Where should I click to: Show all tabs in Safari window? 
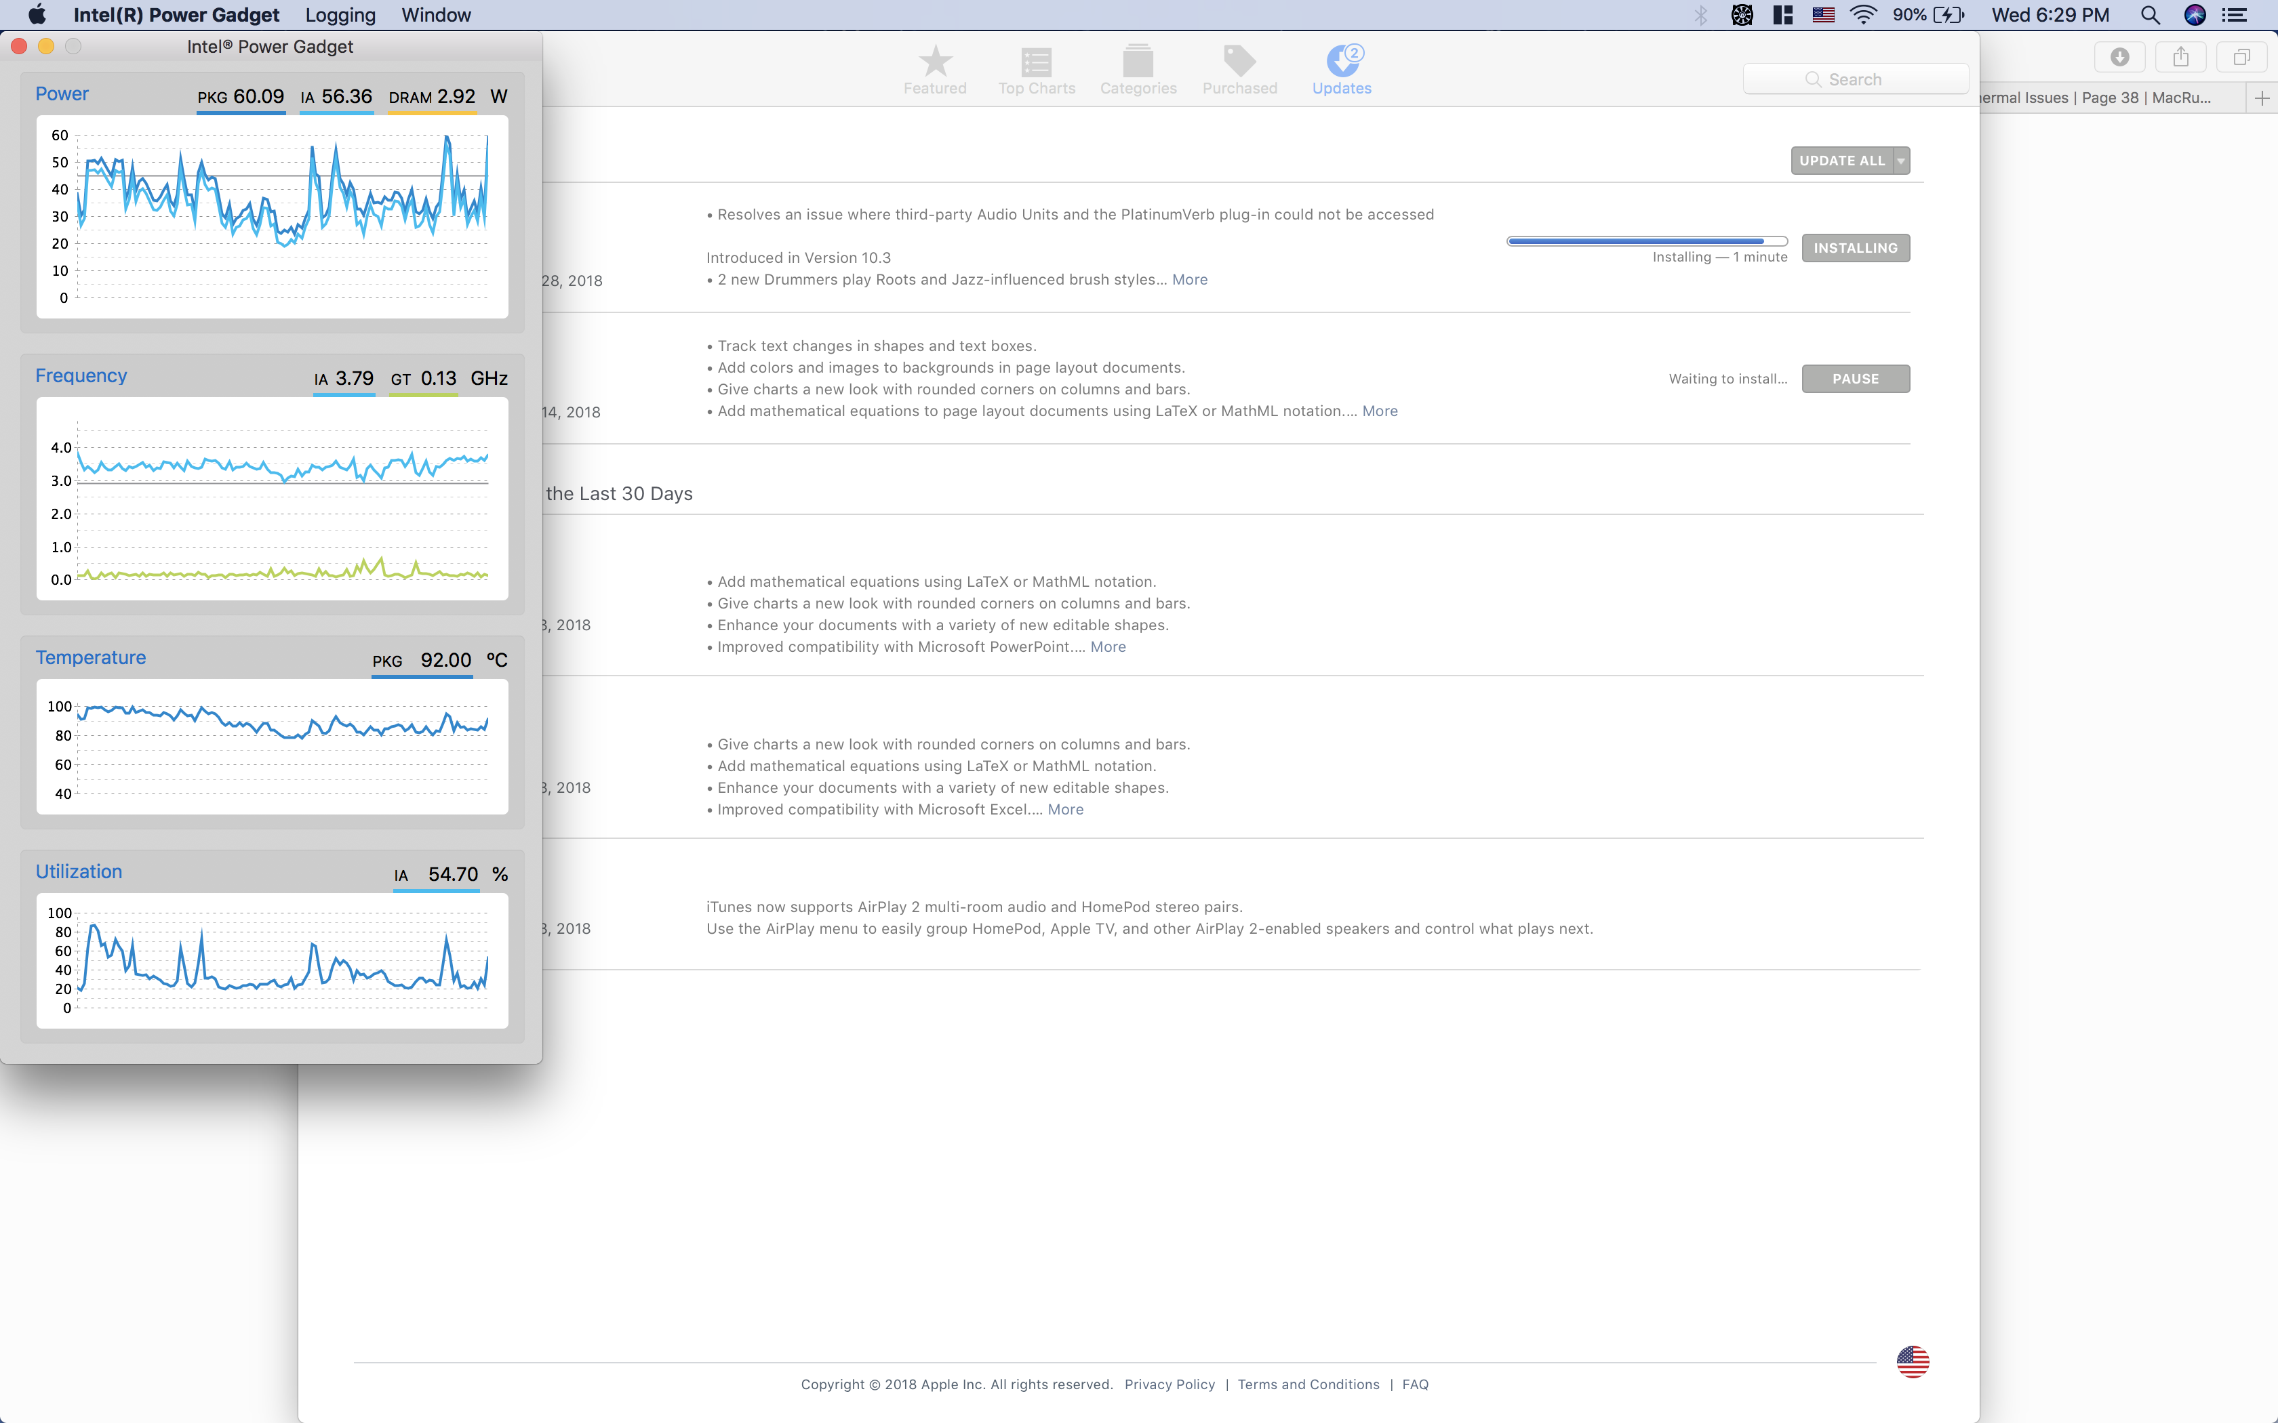pyautogui.click(x=2242, y=58)
